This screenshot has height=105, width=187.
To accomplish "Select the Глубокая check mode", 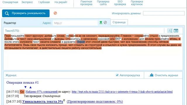I will (44, 2).
